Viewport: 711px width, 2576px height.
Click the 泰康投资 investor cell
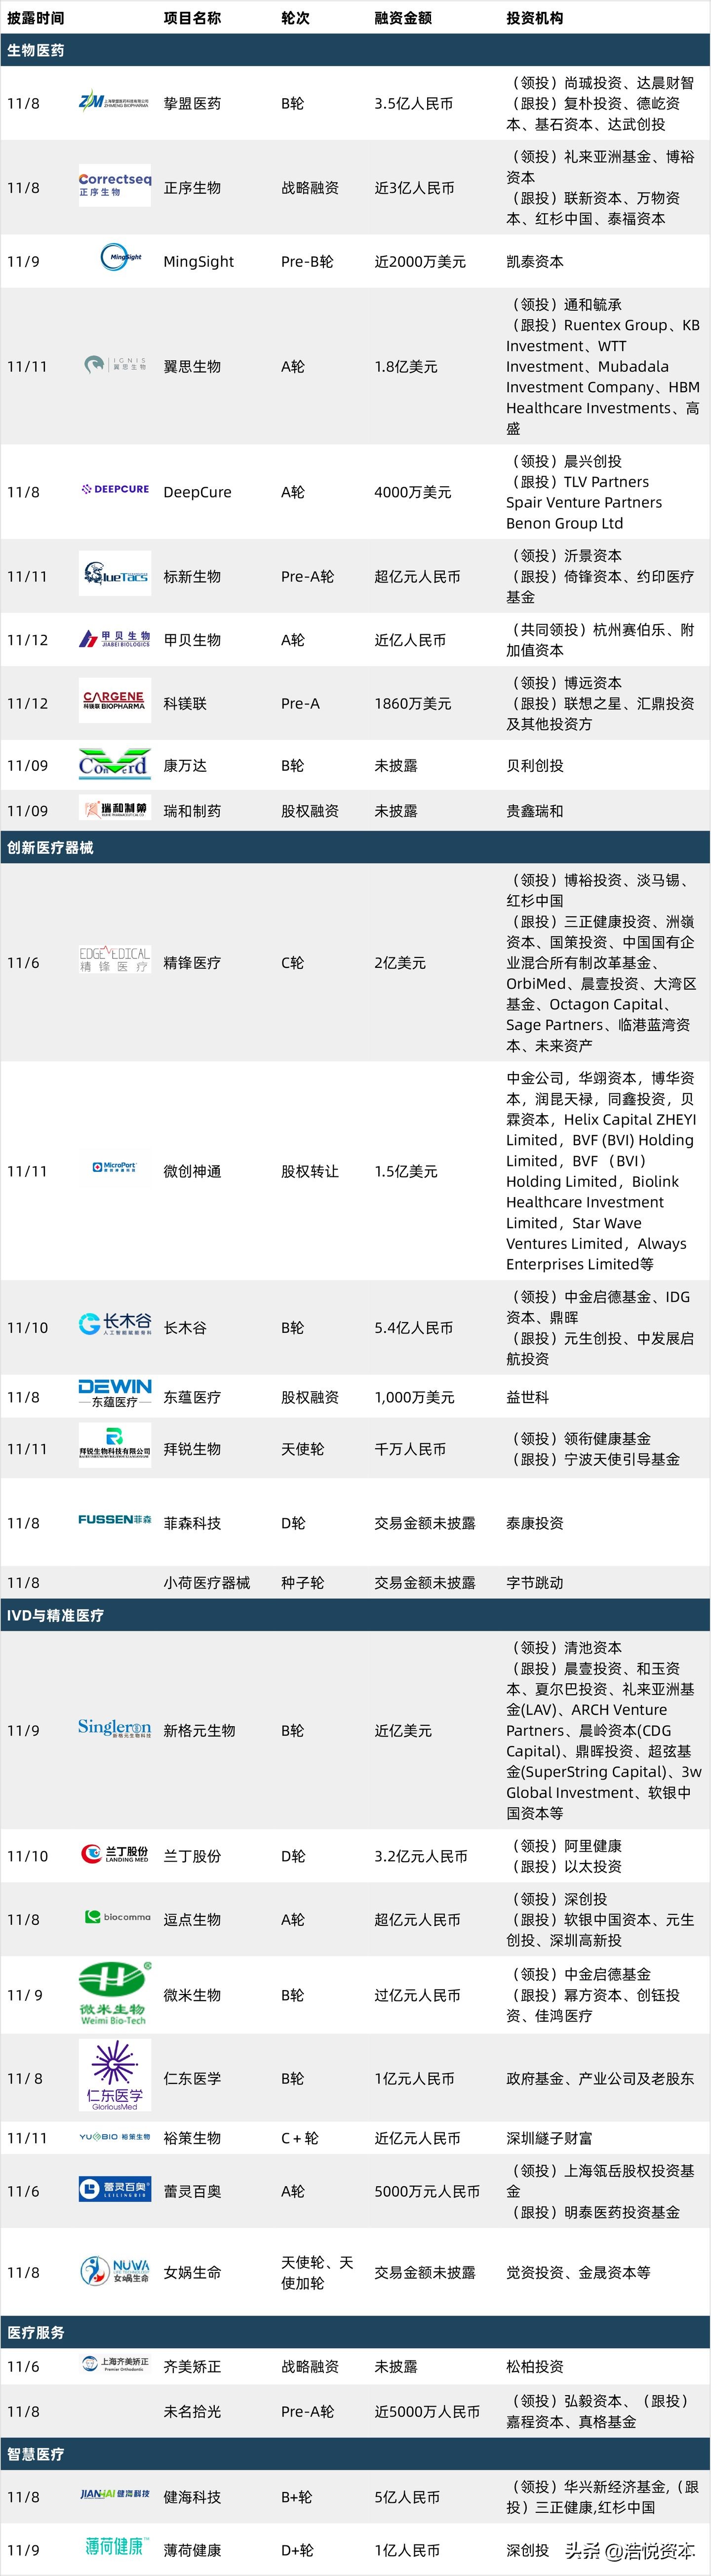tap(535, 1523)
